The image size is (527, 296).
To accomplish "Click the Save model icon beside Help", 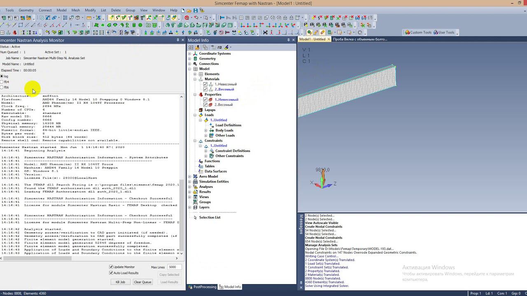I will tap(195, 10).
